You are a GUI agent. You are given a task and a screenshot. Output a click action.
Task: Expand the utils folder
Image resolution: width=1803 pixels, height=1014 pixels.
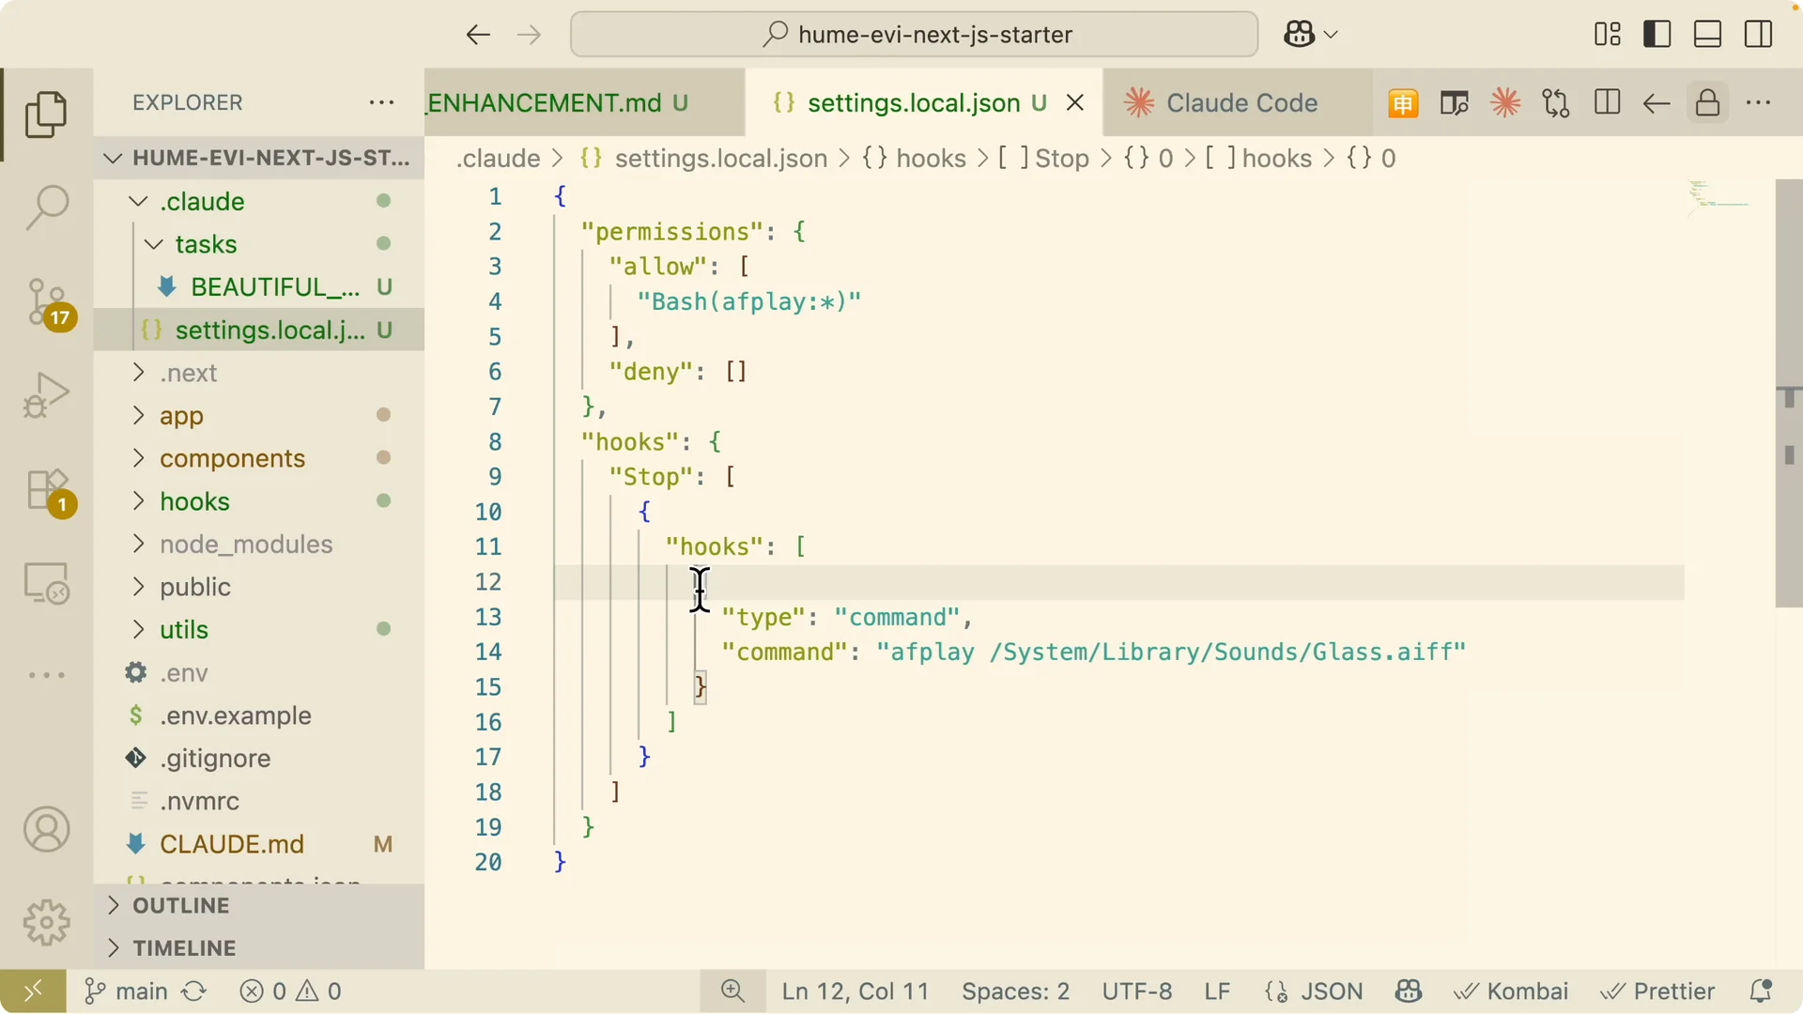[260, 630]
